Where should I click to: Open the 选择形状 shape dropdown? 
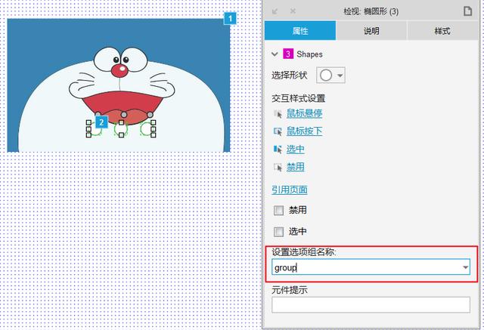tap(330, 76)
